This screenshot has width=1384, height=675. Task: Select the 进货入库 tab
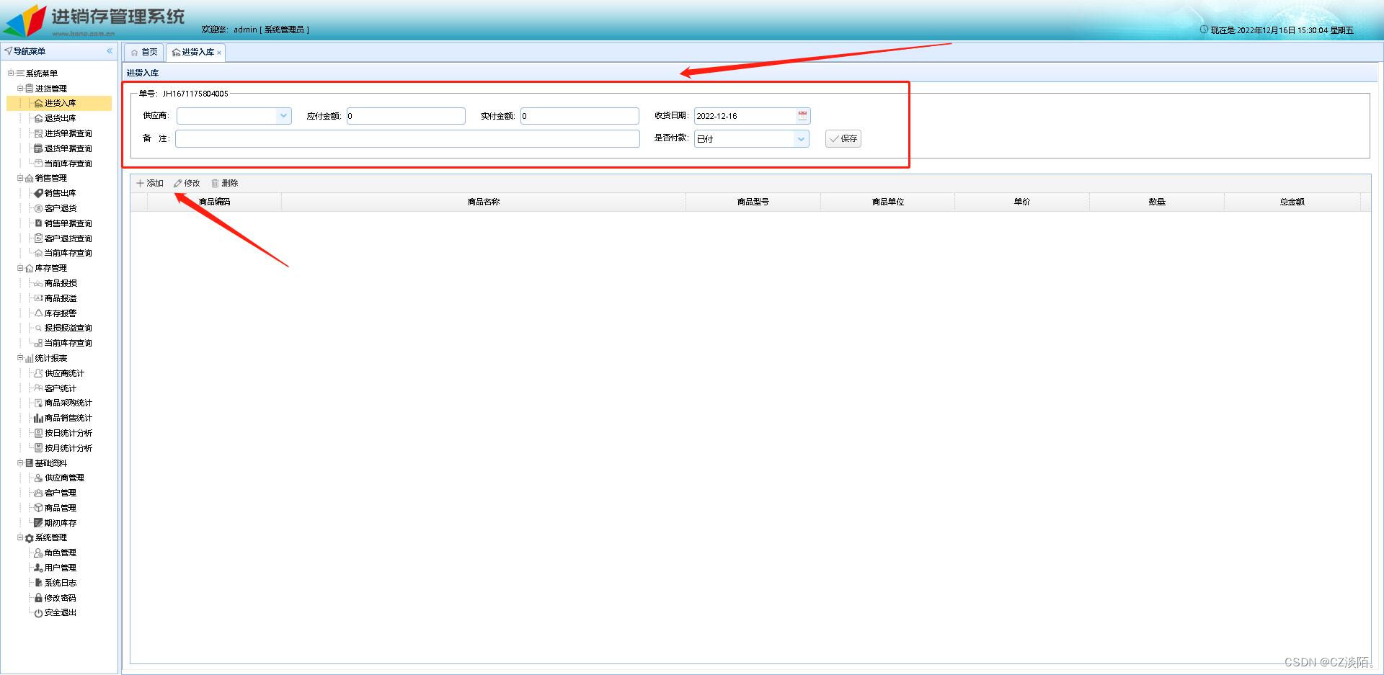[197, 52]
